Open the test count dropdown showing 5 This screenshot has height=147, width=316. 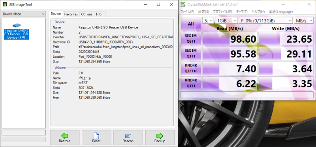[208, 21]
